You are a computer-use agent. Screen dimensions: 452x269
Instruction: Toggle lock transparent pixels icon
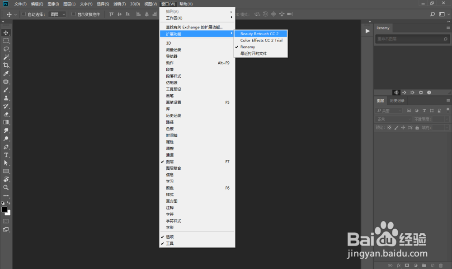(x=390, y=128)
